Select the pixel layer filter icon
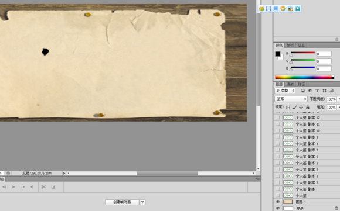 303,91
